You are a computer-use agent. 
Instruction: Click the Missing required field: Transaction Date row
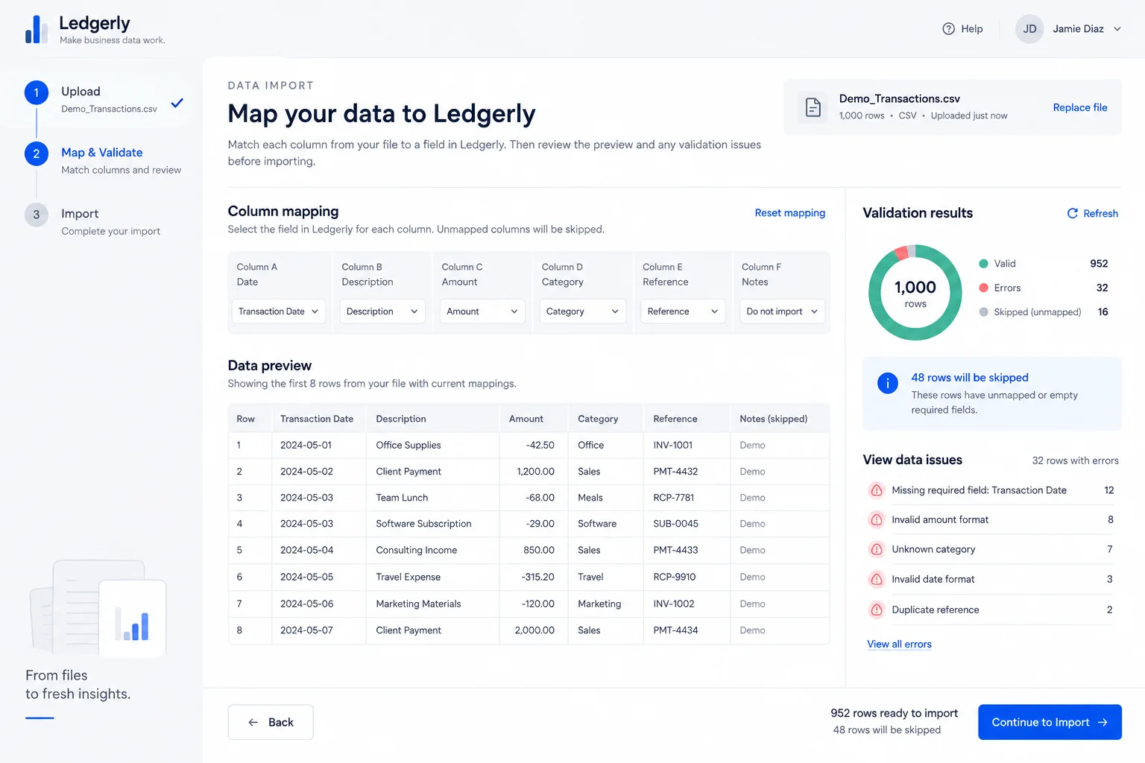(x=991, y=490)
